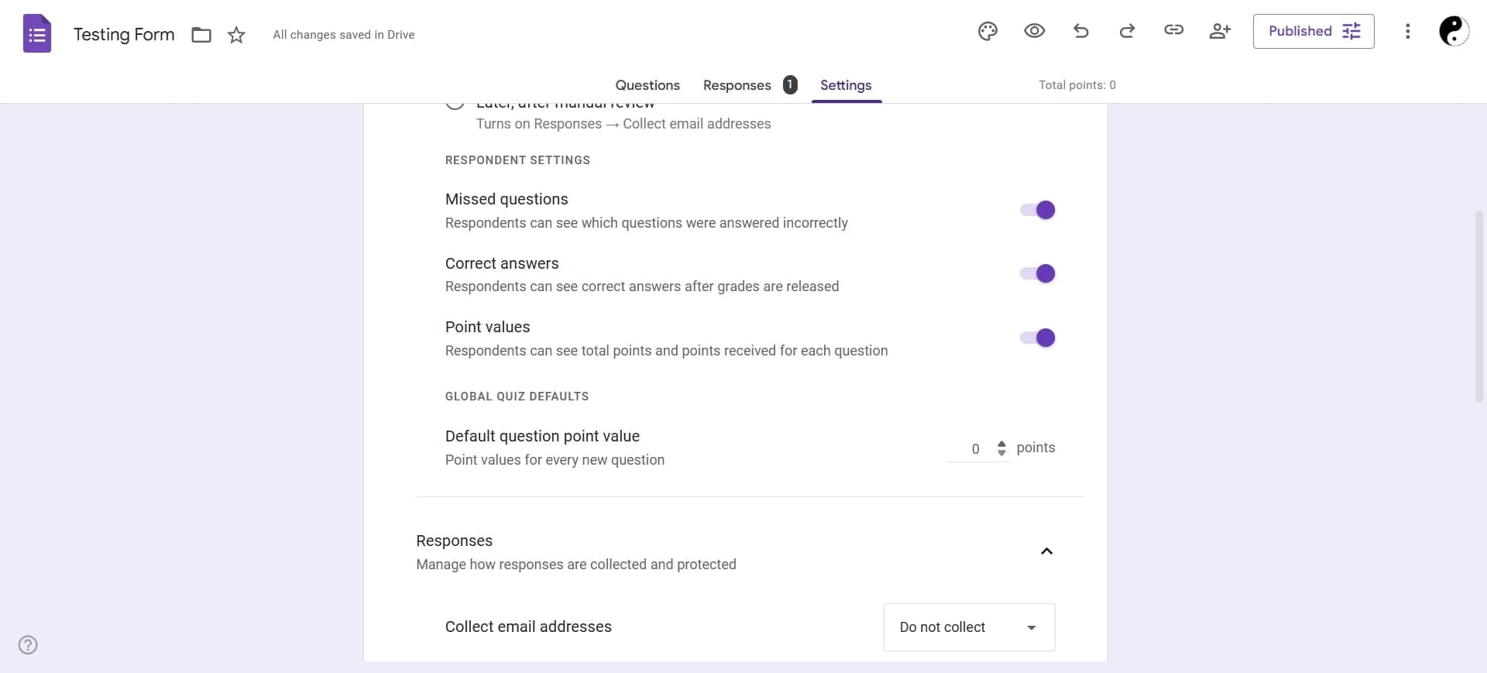Open the Google account avatar
This screenshot has height=673, width=1487.
(1453, 31)
